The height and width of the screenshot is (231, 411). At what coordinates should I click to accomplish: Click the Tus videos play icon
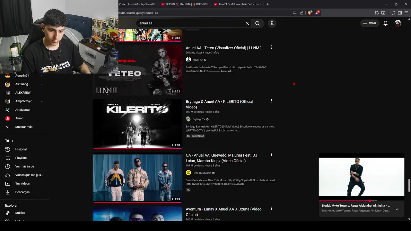point(8,184)
